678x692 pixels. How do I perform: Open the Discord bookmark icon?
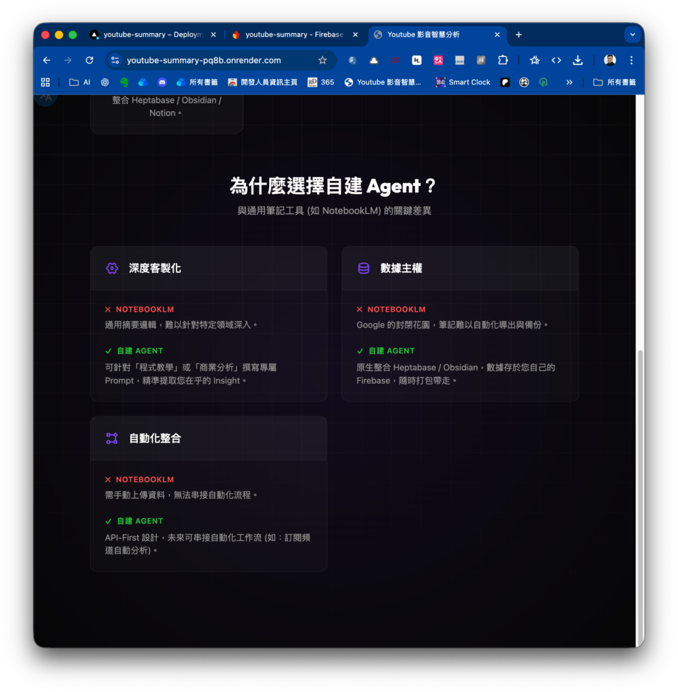pyautogui.click(x=162, y=82)
